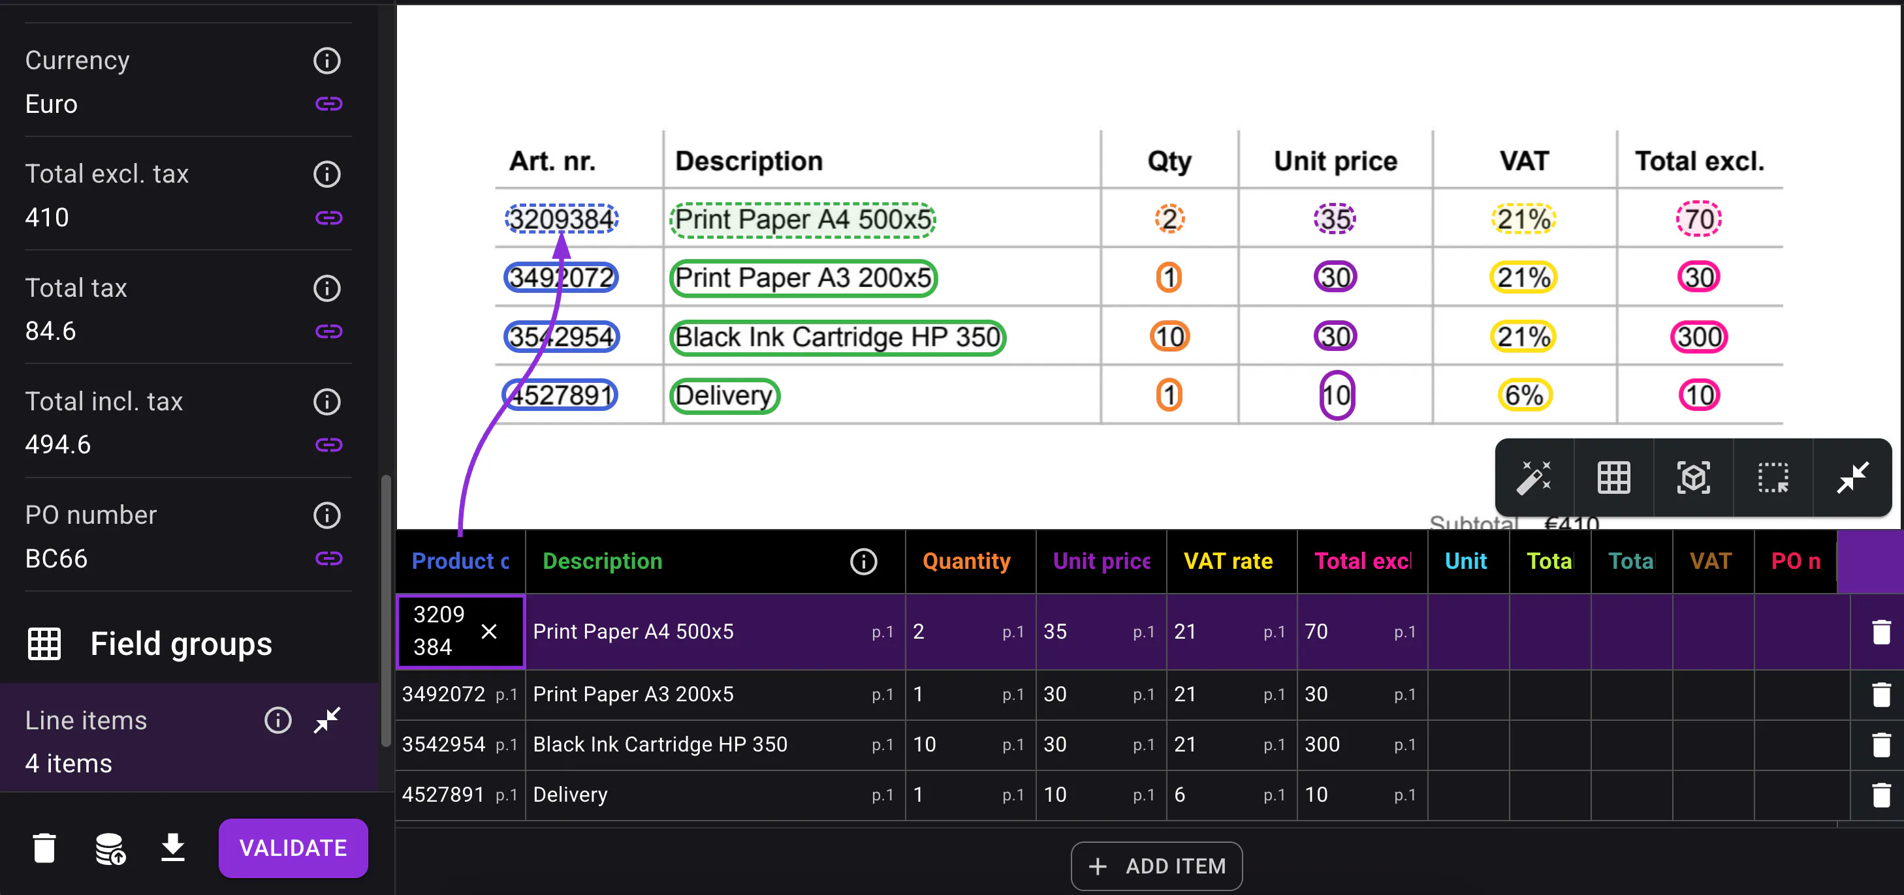This screenshot has width=1904, height=895.
Task: Delete the Delivery line item row
Action: point(1880,795)
